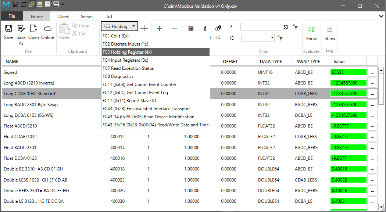Click the database stack icon in title bar

pos(40,4)
